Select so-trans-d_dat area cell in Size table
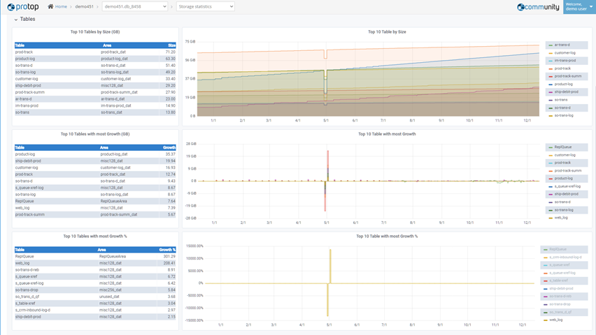Screen dimensions: 596x335 point(113,65)
